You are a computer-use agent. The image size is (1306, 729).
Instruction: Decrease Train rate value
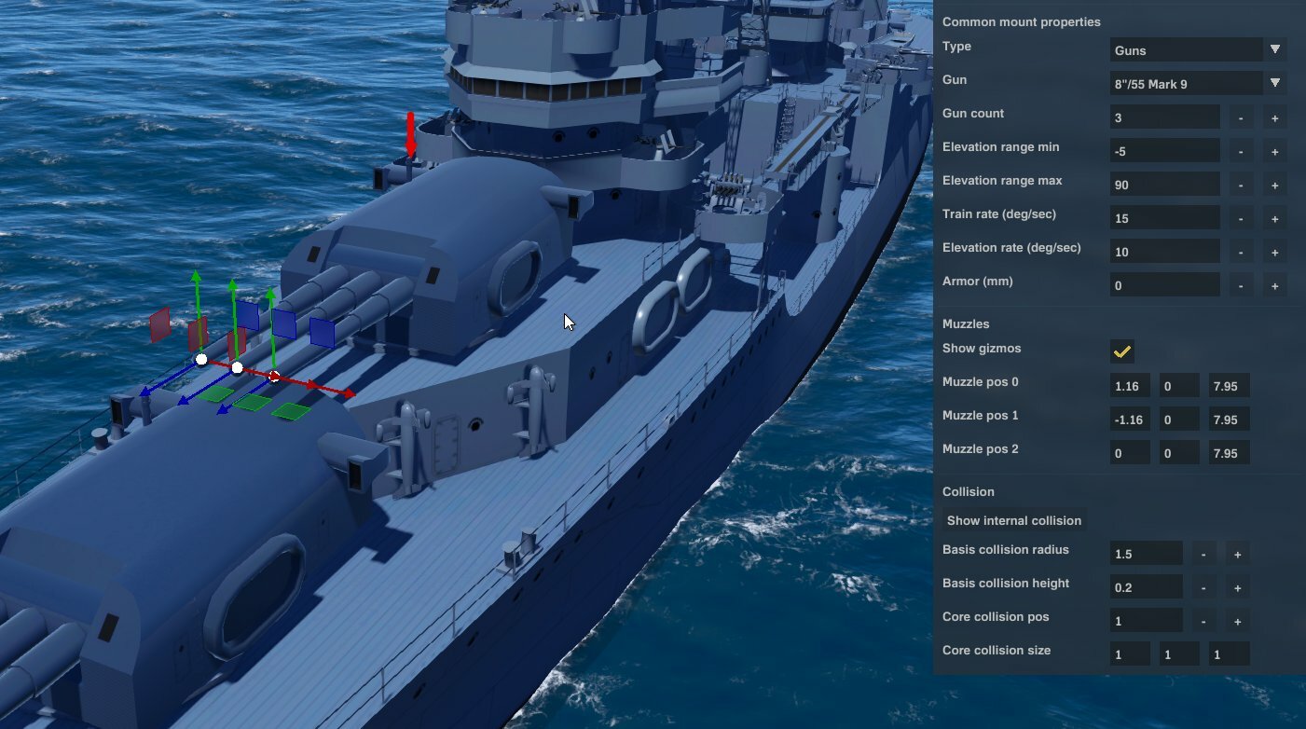pos(1241,218)
